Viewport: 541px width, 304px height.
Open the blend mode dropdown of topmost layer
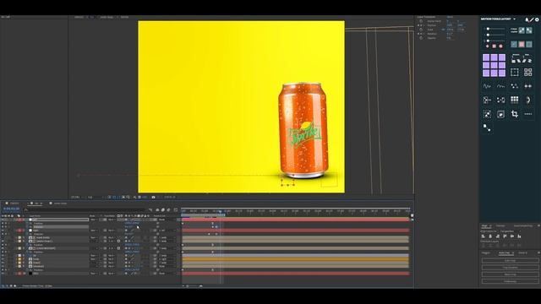[x=93, y=220]
